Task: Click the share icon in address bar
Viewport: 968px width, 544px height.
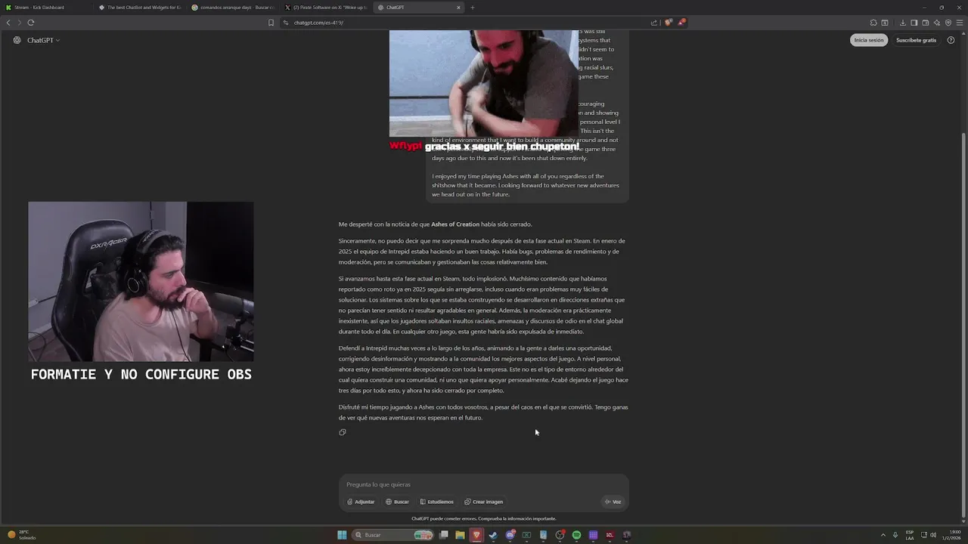Action: pyautogui.click(x=654, y=23)
